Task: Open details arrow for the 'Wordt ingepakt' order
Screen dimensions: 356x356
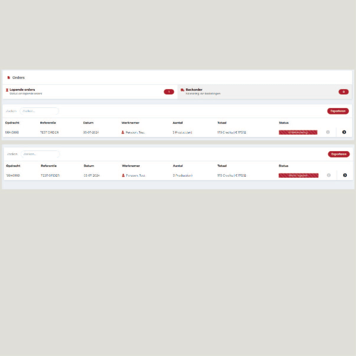Action: (x=345, y=175)
